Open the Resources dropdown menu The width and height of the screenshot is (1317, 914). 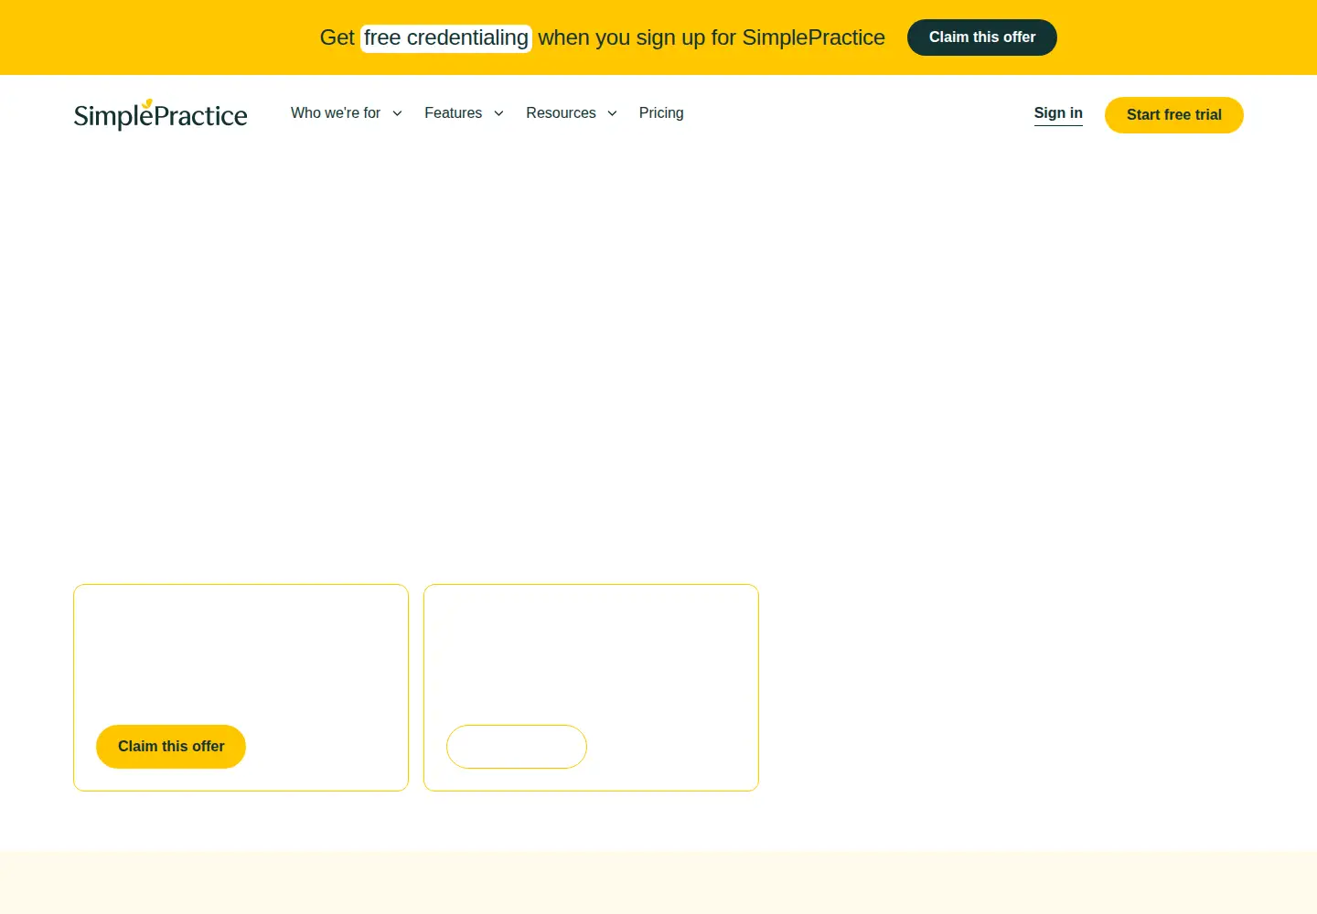(x=572, y=113)
